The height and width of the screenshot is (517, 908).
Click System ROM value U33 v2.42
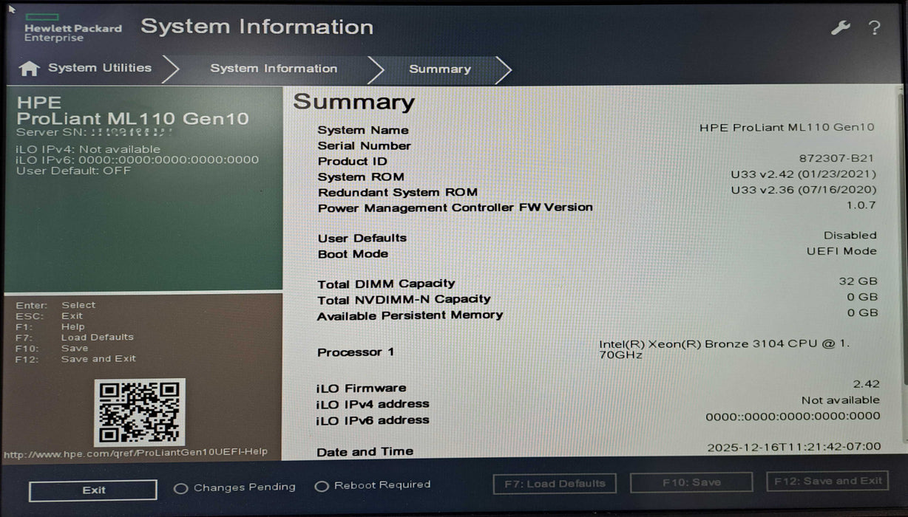[x=803, y=174]
